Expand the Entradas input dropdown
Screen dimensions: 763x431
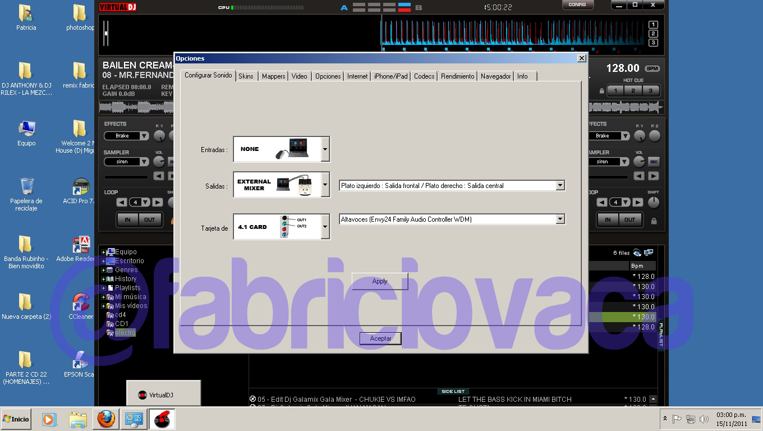click(x=325, y=149)
